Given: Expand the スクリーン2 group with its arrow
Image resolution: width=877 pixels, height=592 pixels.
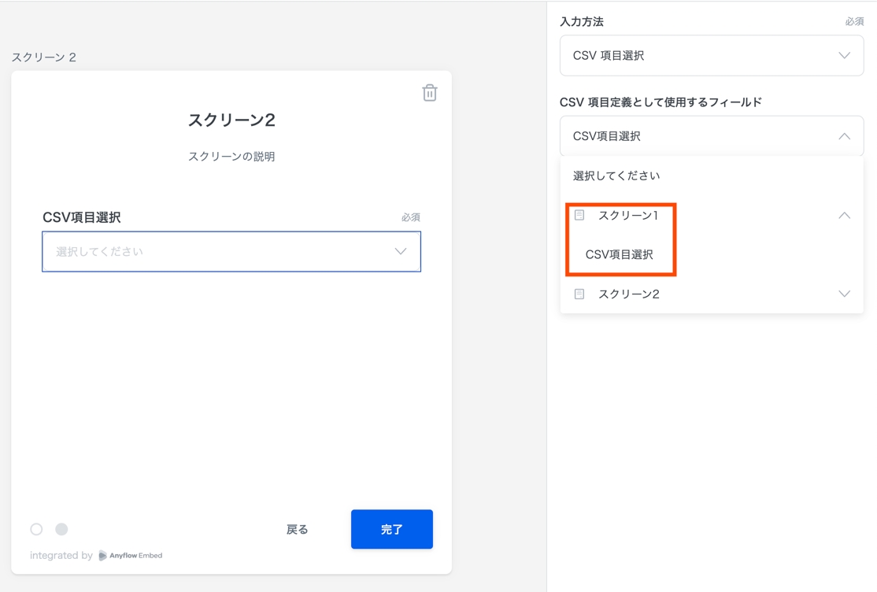Looking at the screenshot, I should click(x=844, y=294).
